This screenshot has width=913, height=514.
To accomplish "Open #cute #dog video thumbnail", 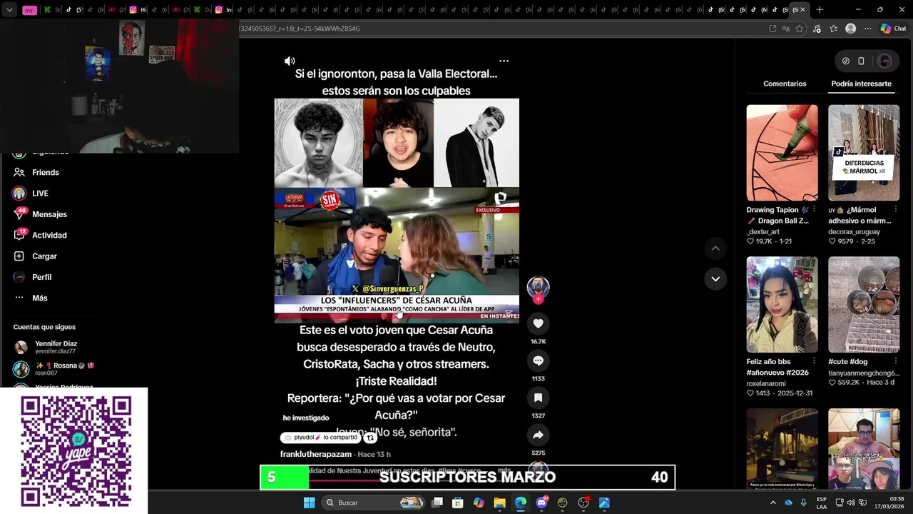I will pos(864,305).
